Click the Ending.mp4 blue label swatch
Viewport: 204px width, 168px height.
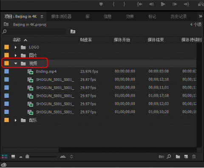[x=6, y=71]
